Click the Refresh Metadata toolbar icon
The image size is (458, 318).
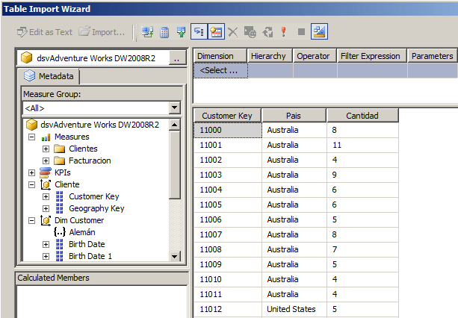[148, 32]
